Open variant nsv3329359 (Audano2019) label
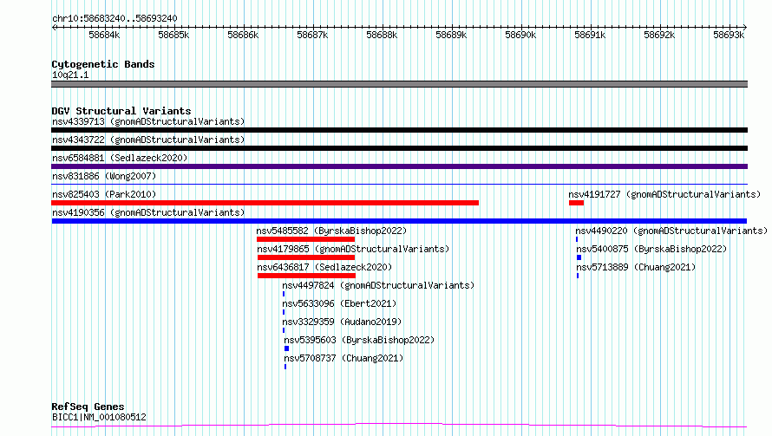This screenshot has height=436, width=772. pos(342,322)
